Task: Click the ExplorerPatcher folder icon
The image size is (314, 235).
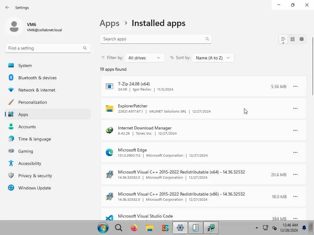Action: (x=109, y=109)
